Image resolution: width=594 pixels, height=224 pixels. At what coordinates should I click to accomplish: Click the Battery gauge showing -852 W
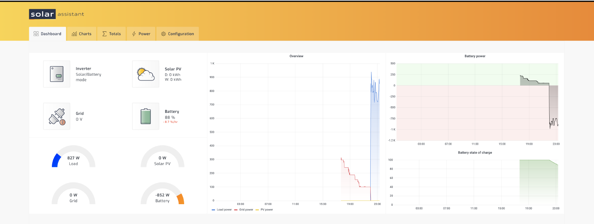pyautogui.click(x=162, y=197)
